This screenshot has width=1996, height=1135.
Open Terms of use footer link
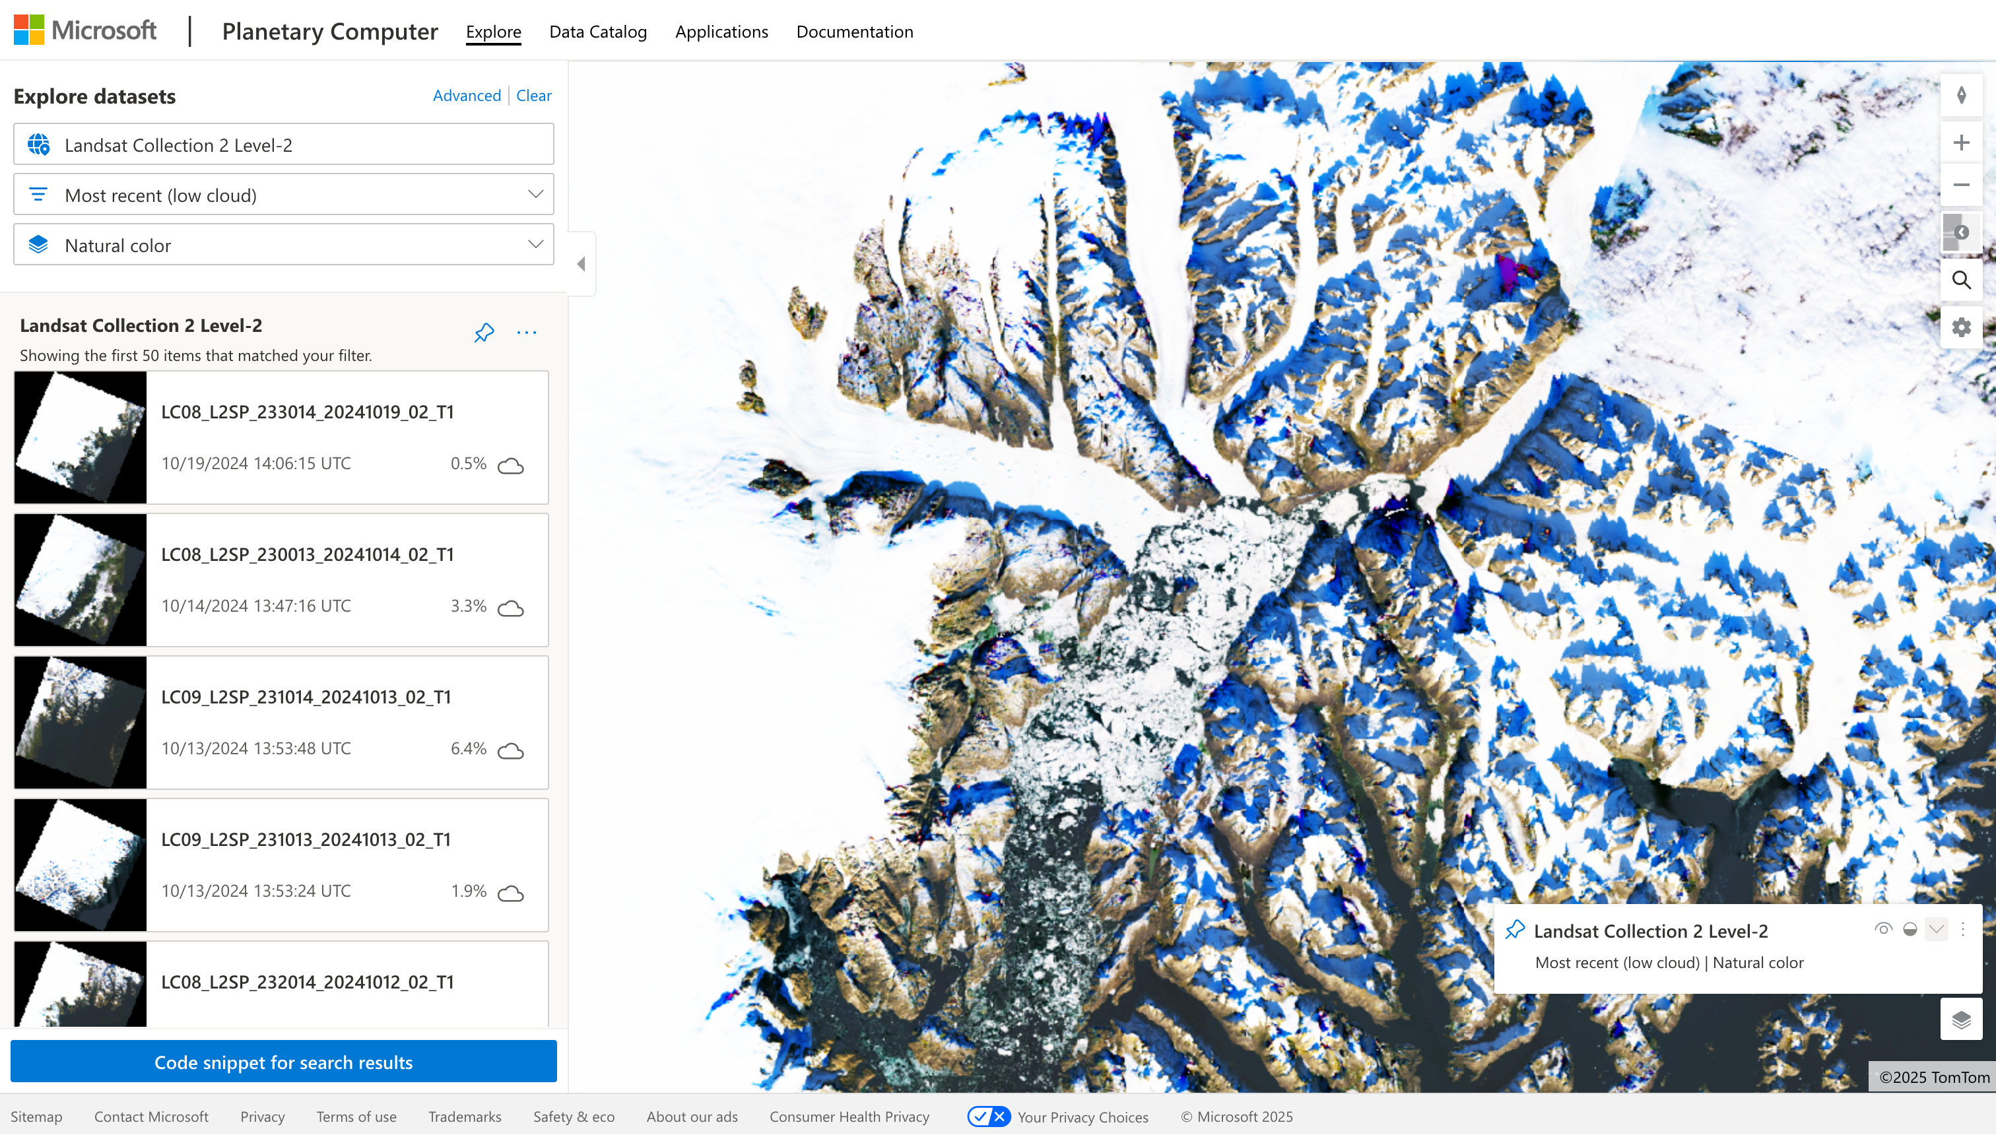[356, 1117]
